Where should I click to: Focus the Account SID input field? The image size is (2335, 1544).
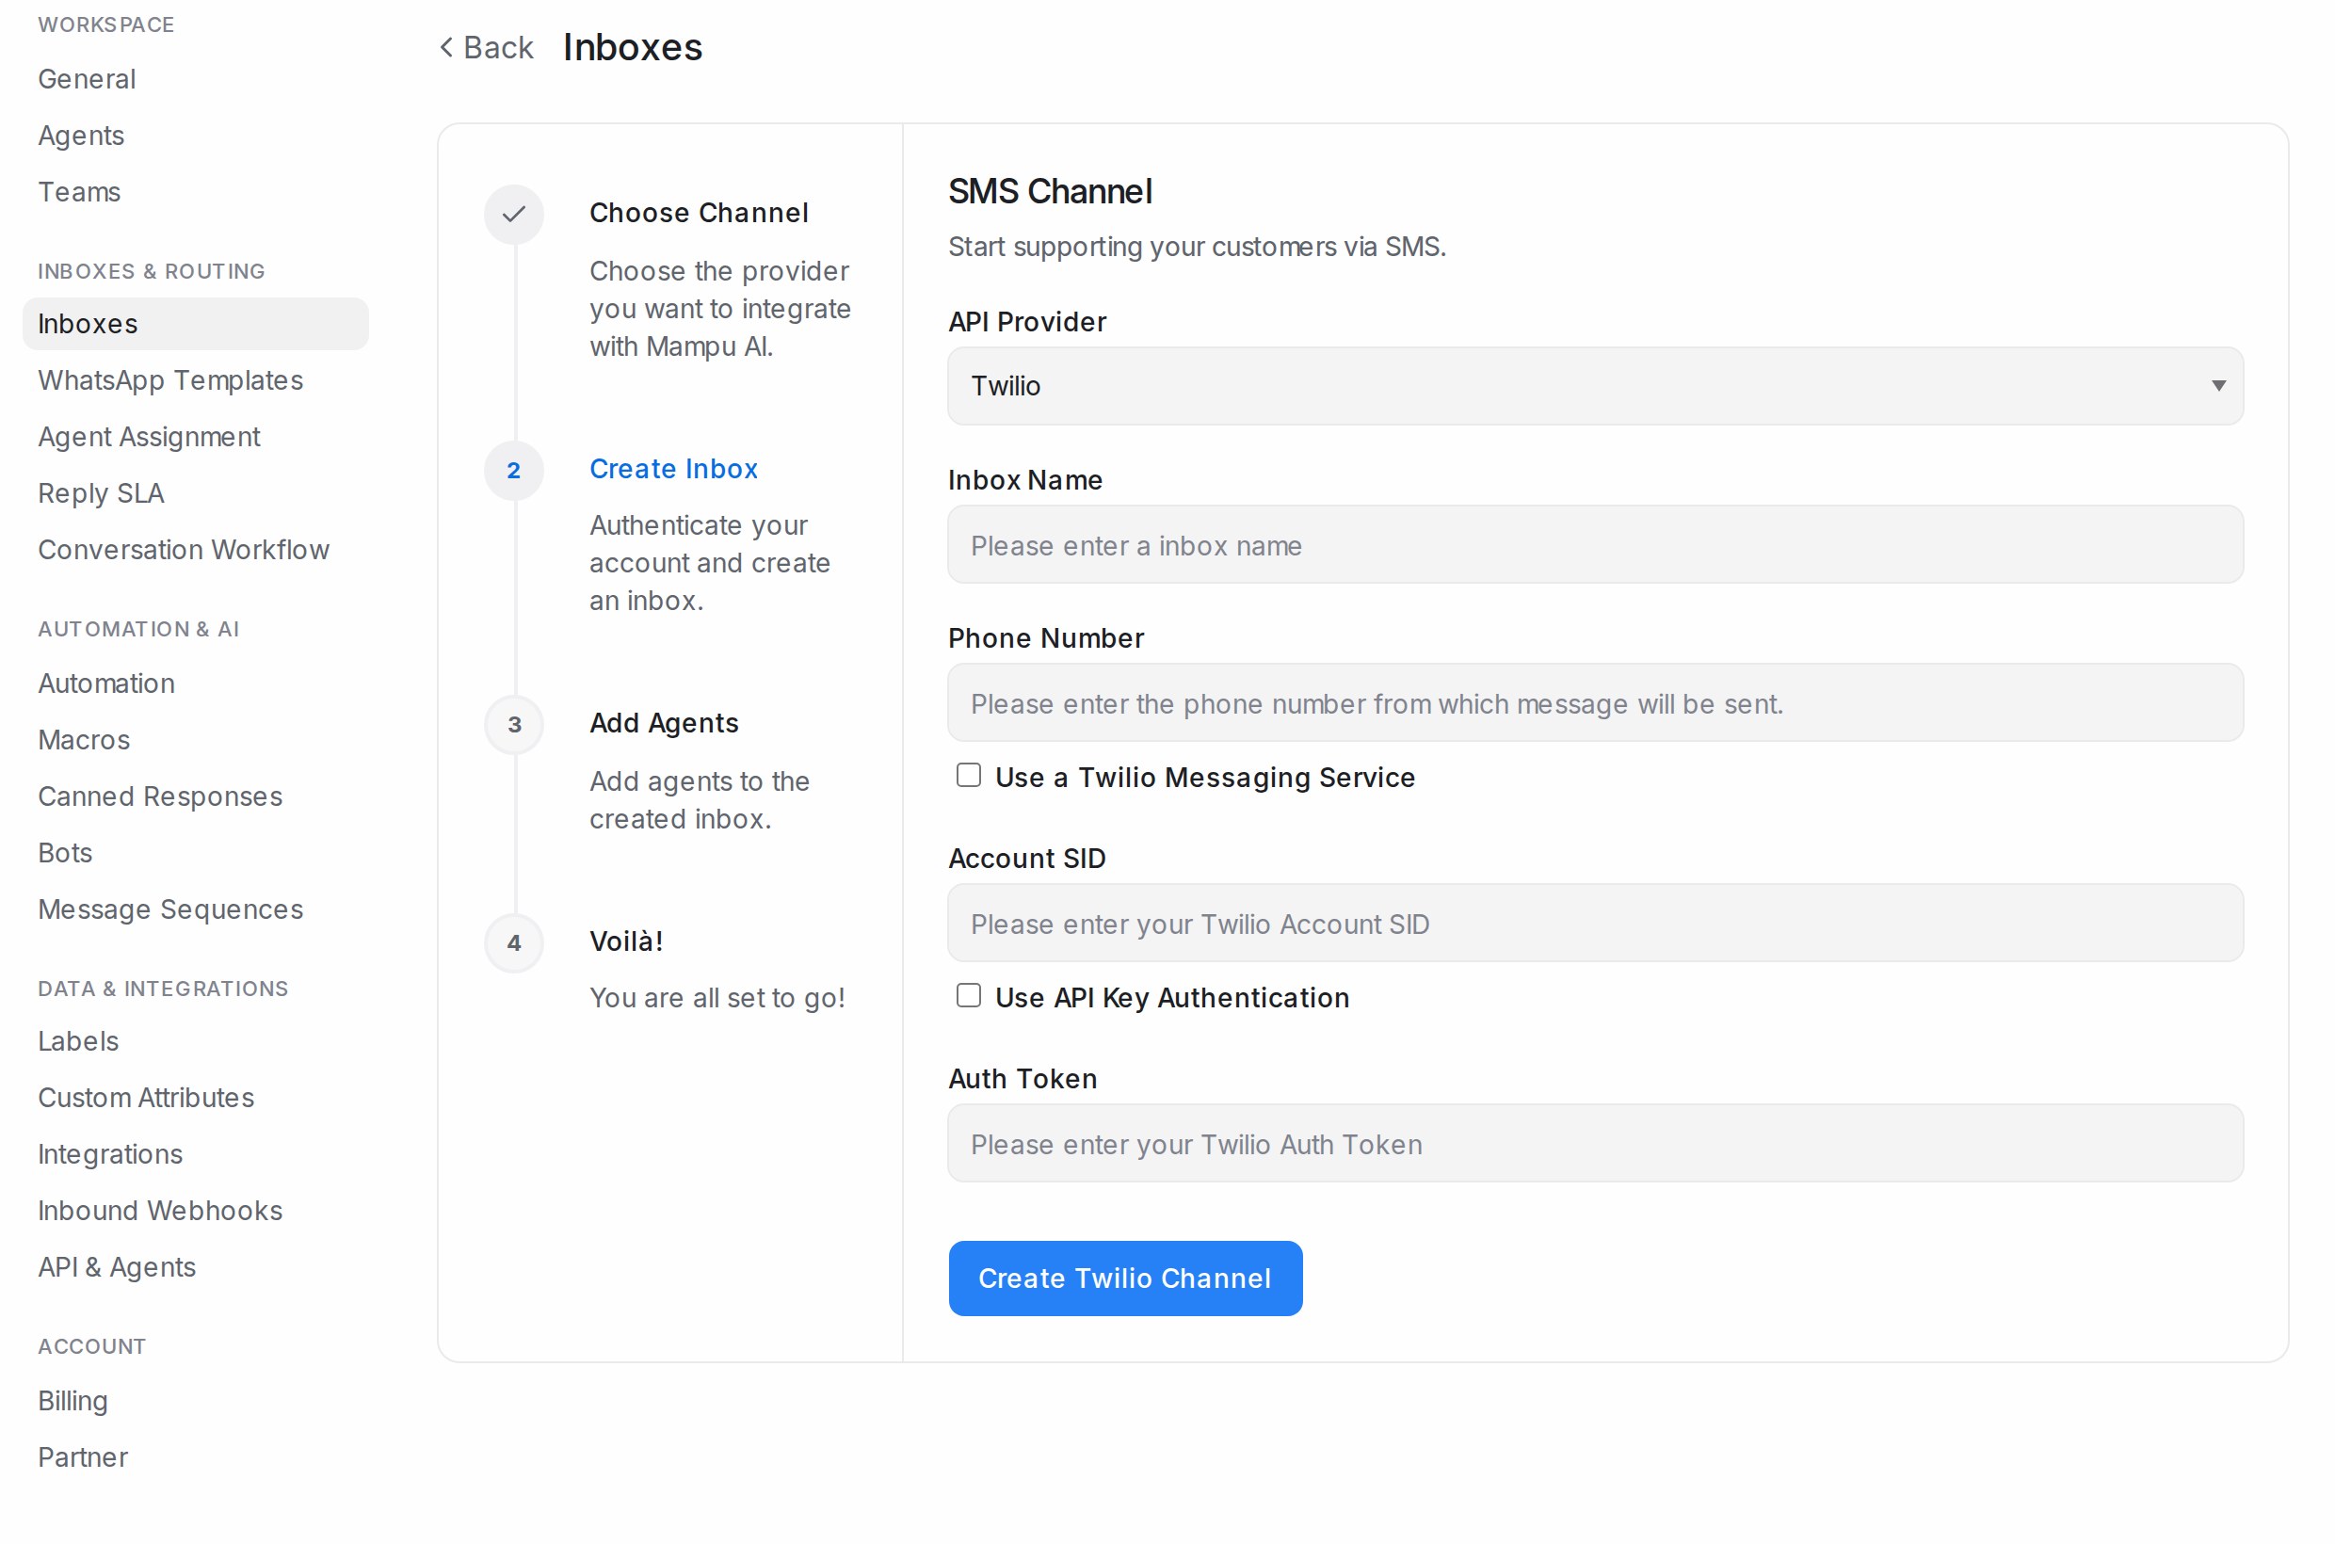[1595, 923]
